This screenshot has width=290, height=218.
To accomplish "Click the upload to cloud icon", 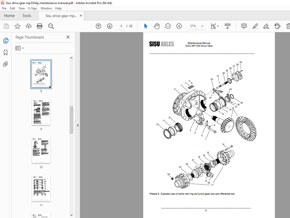I will click(28, 26).
